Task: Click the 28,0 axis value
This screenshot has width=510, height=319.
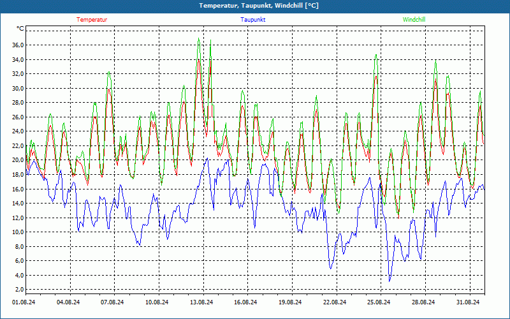Action: 18,103
